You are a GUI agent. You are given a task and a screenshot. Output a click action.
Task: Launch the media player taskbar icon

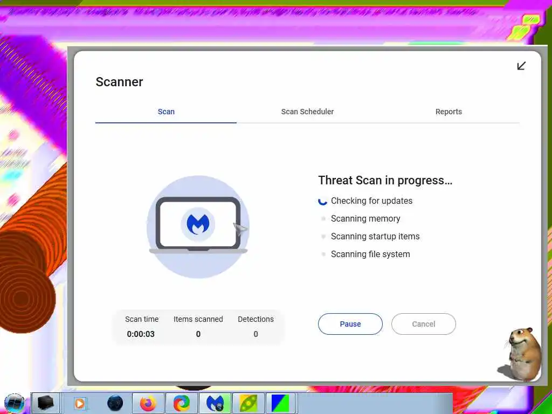(x=80, y=403)
